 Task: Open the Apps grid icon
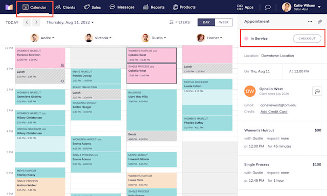pyautogui.click(x=240, y=7)
